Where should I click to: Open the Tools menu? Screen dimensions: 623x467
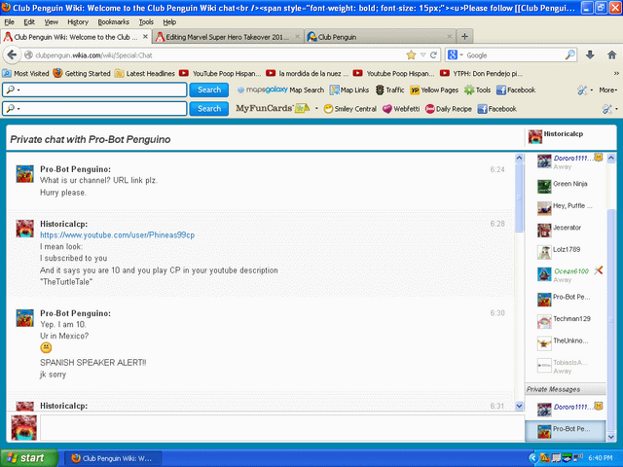click(x=146, y=21)
